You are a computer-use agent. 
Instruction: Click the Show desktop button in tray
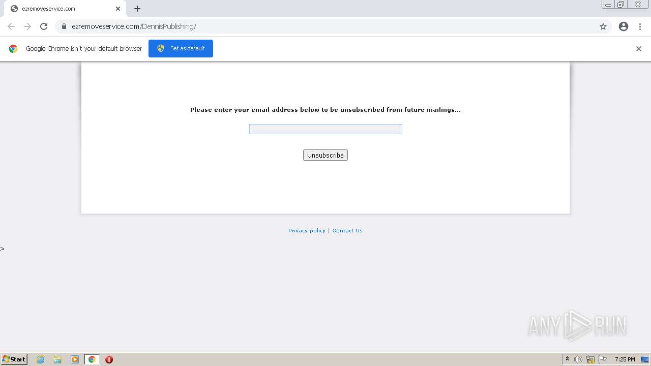click(x=645, y=359)
